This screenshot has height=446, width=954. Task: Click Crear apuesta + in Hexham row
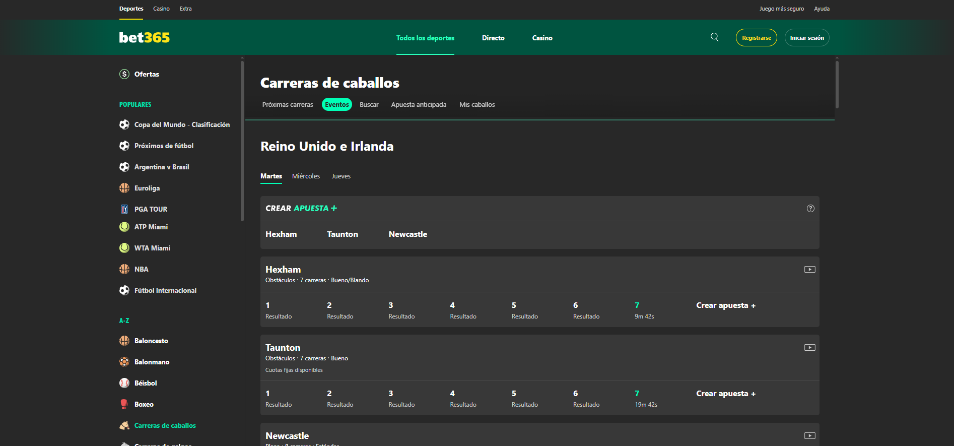tap(726, 305)
